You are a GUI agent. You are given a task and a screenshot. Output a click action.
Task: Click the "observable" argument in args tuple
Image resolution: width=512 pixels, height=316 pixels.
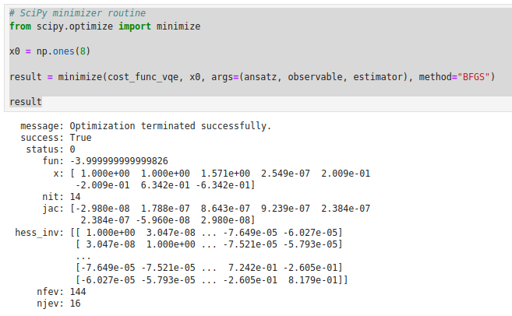point(315,77)
